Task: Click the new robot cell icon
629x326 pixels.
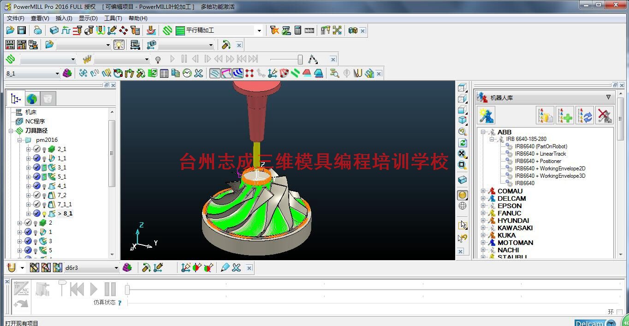Action: point(486,115)
